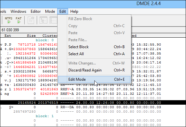The image size is (186, 127).
Task: Close the open Edit menu
Action: click(63, 11)
